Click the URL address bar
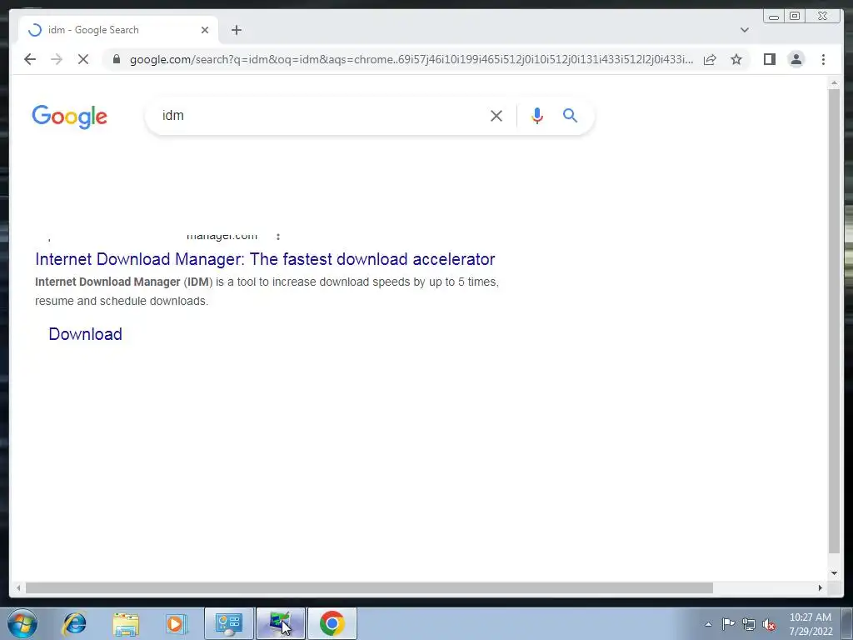853x640 pixels. (412, 59)
